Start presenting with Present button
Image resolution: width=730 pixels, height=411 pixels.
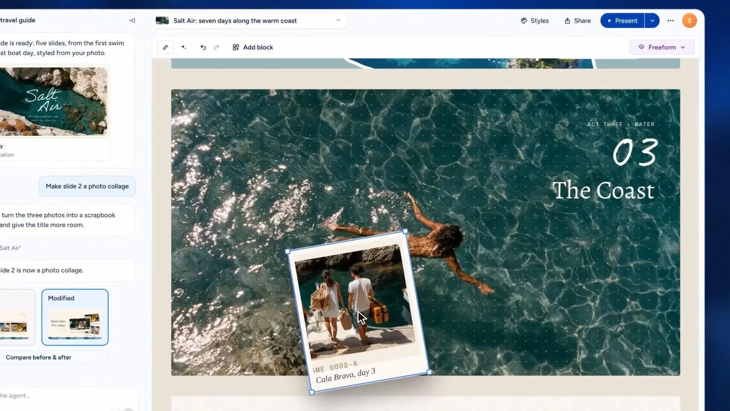(x=622, y=21)
